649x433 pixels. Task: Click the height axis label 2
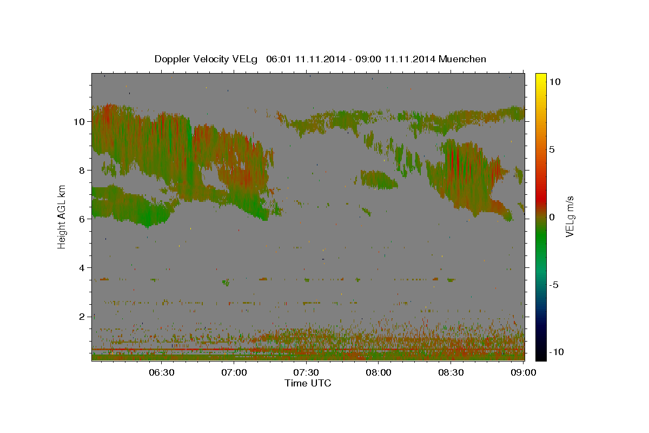coord(82,316)
